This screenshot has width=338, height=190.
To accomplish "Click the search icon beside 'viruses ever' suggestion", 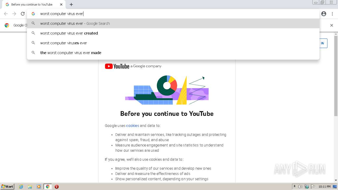I will pyautogui.click(x=33, y=43).
